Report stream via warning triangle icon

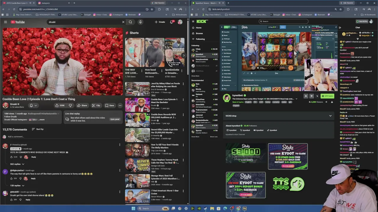pos(332,102)
